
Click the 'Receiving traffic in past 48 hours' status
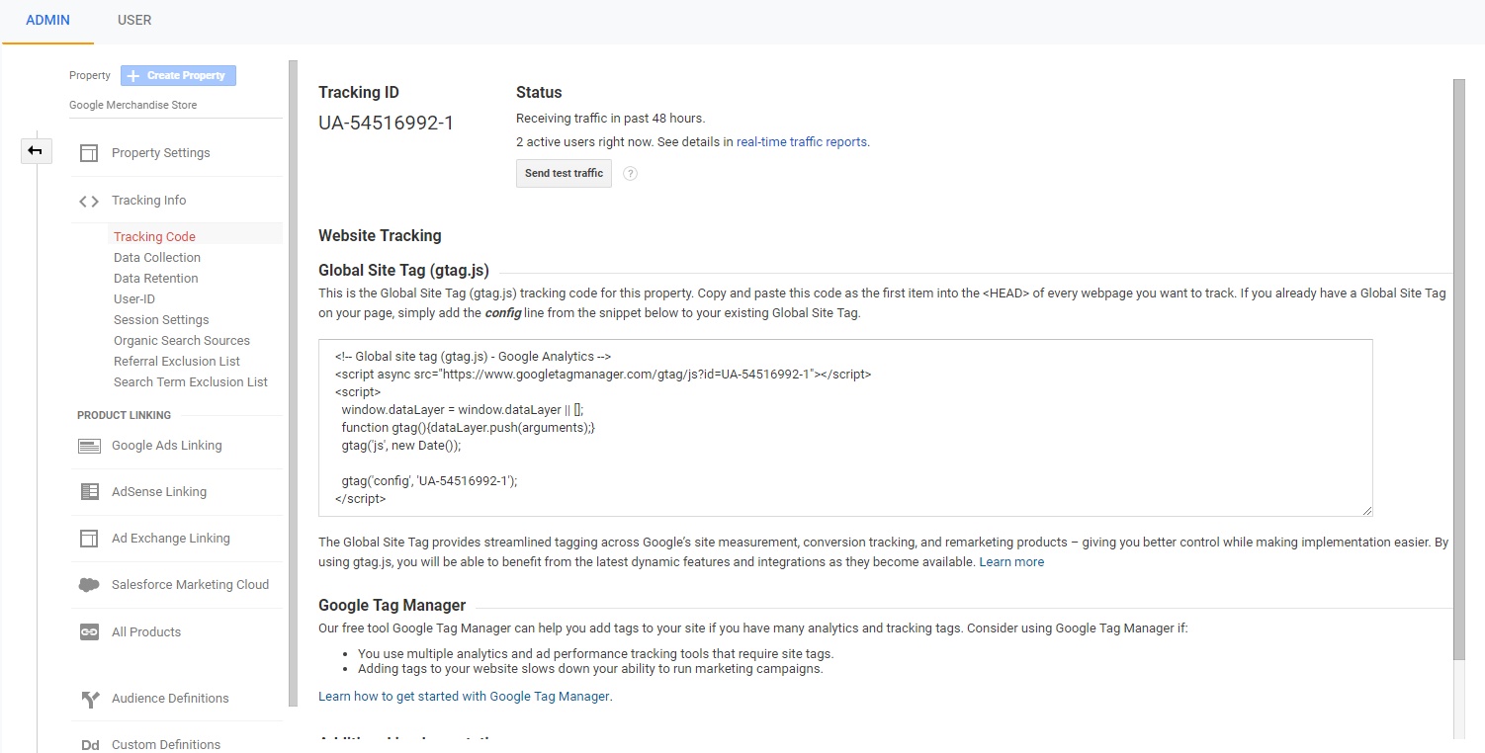610,119
